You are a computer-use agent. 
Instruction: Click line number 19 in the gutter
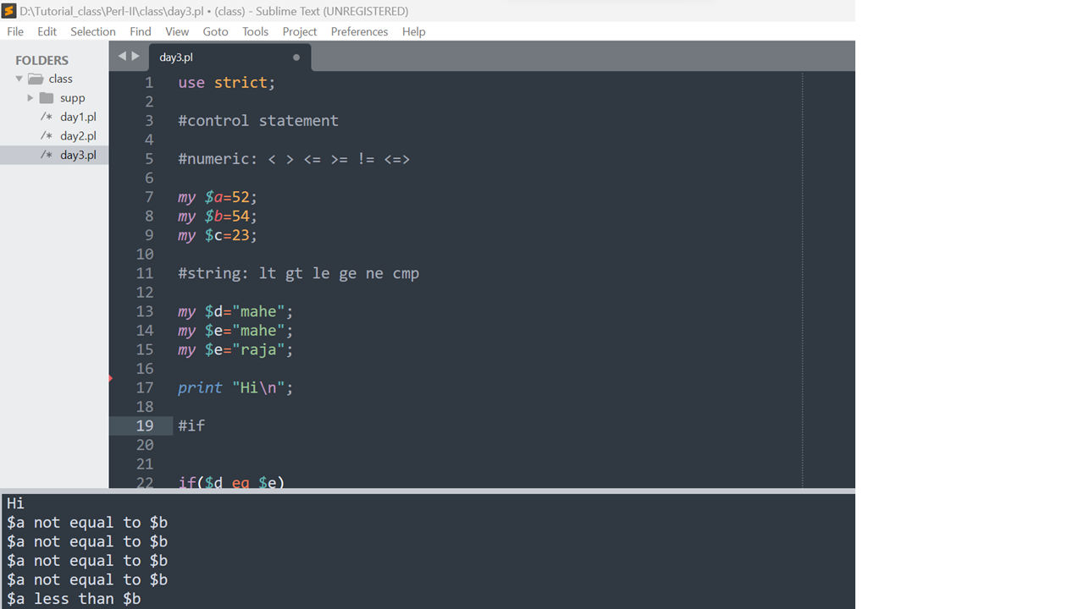click(x=145, y=425)
